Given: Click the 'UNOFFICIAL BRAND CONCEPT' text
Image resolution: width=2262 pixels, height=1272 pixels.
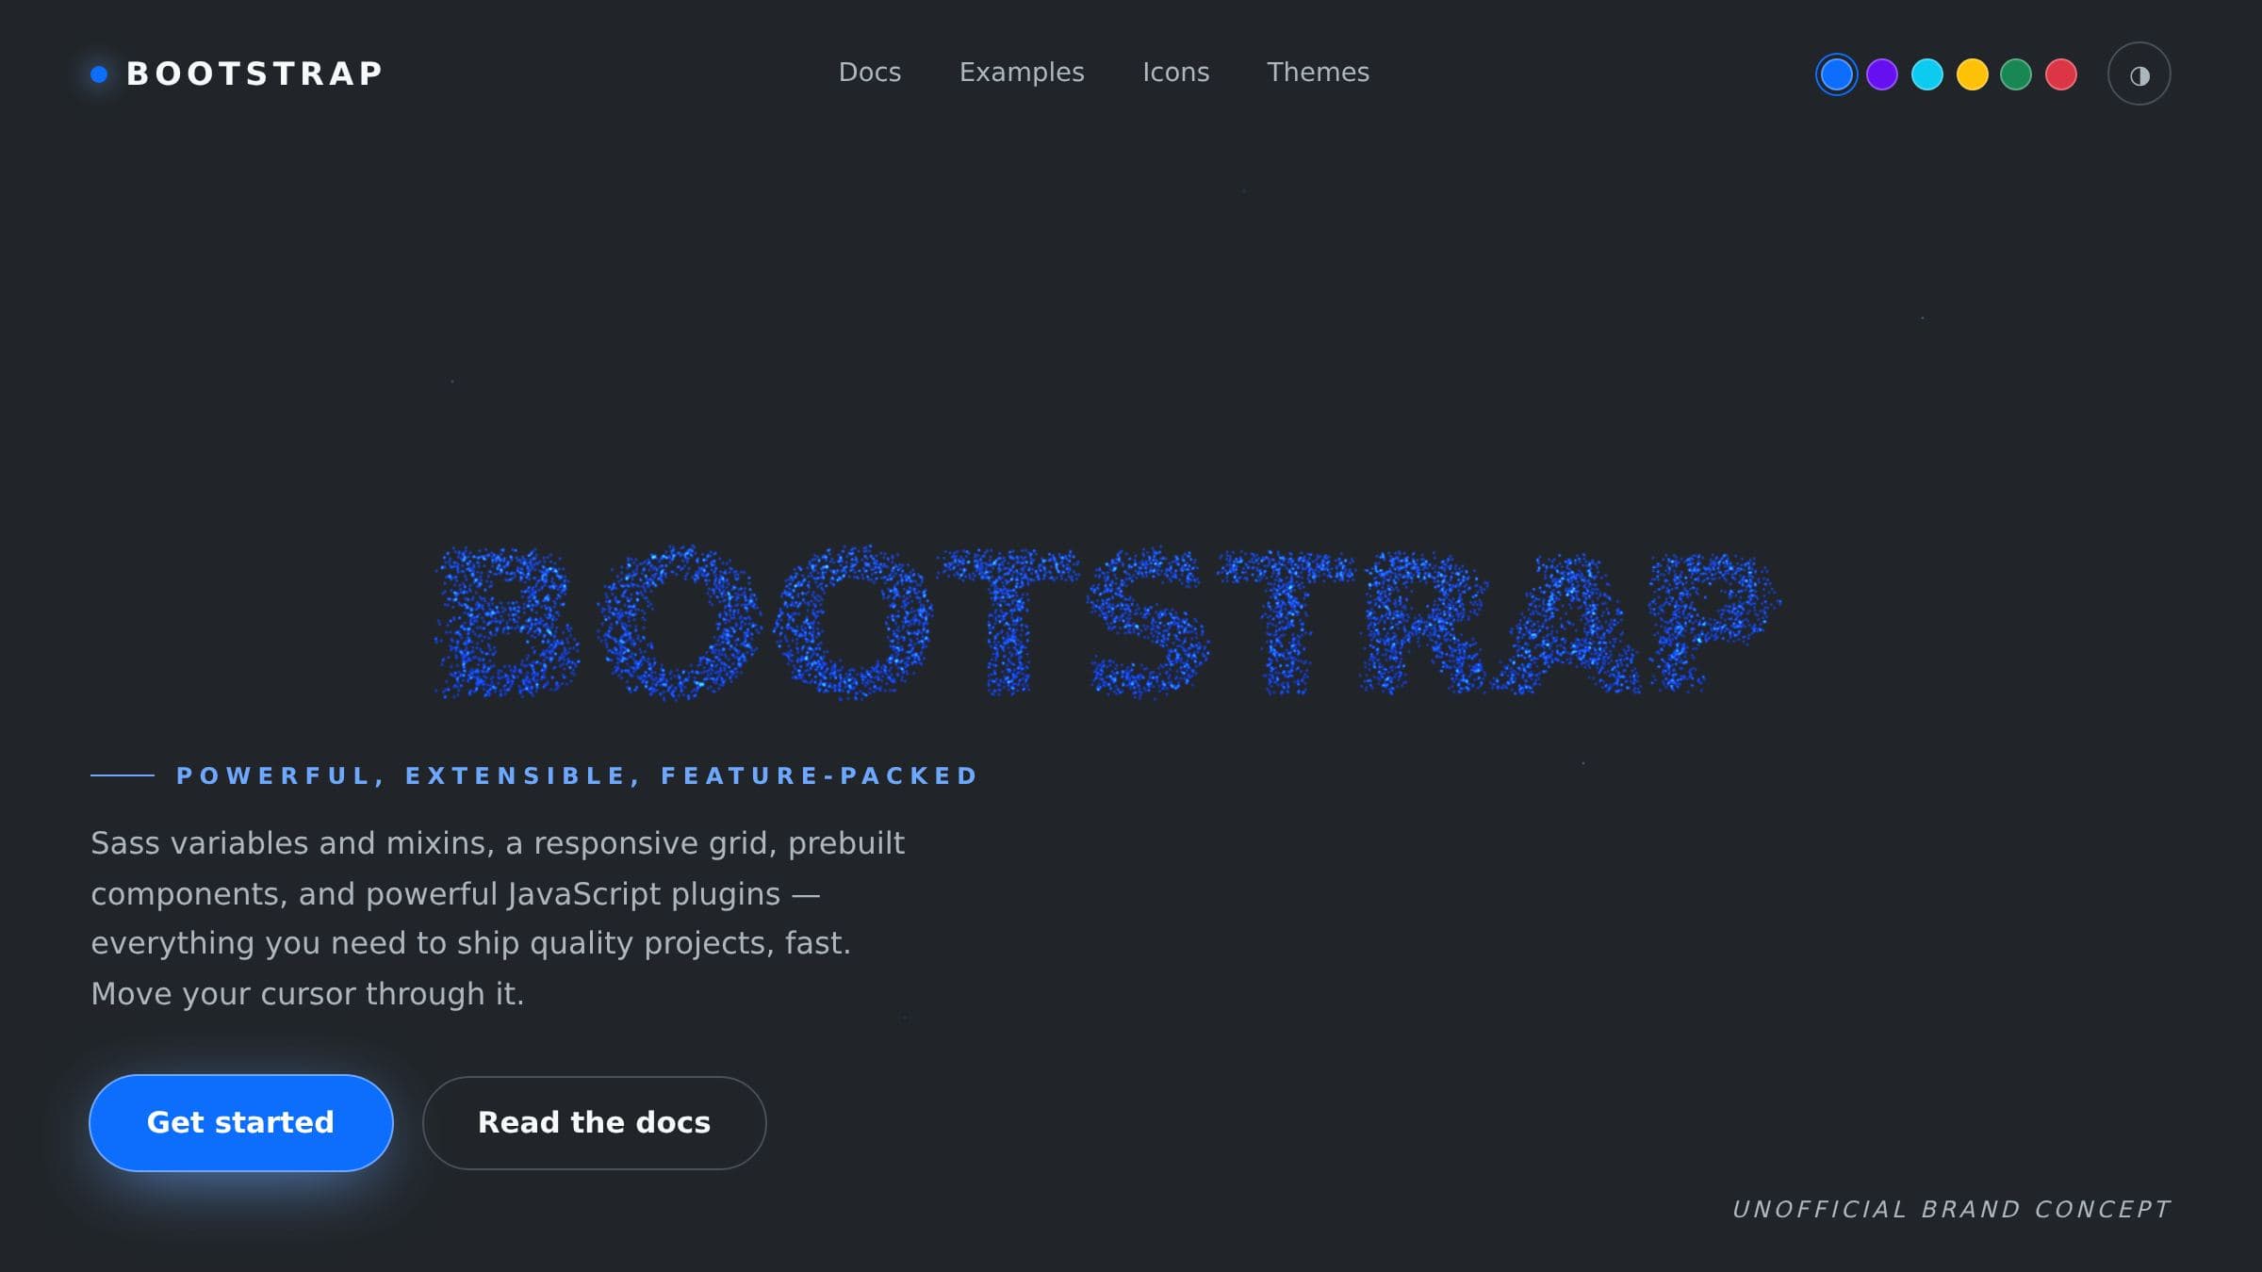Looking at the screenshot, I should point(1952,1209).
